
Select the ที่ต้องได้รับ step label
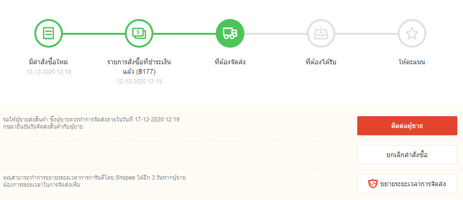tap(321, 62)
